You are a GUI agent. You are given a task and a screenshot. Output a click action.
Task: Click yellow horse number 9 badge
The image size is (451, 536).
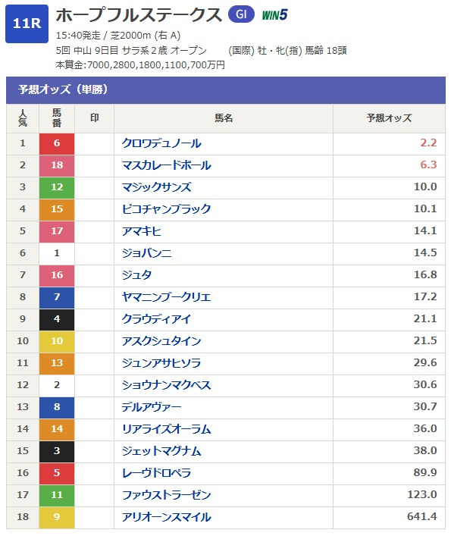[57, 517]
